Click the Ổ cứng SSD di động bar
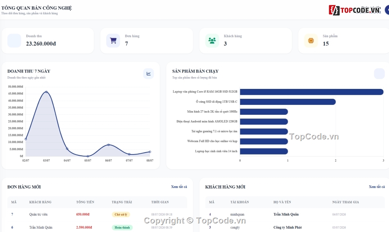 tap(288, 102)
